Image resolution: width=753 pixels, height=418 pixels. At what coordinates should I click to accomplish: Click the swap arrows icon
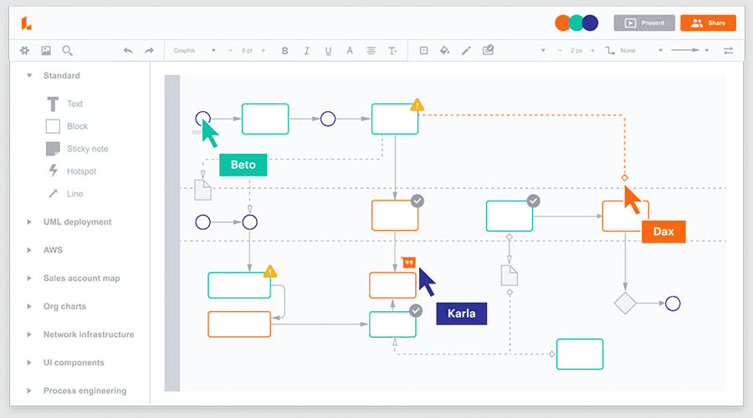coord(729,50)
